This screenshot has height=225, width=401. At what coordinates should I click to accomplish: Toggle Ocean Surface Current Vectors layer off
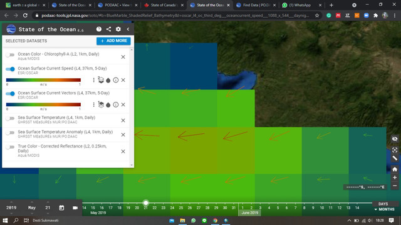click(x=10, y=94)
